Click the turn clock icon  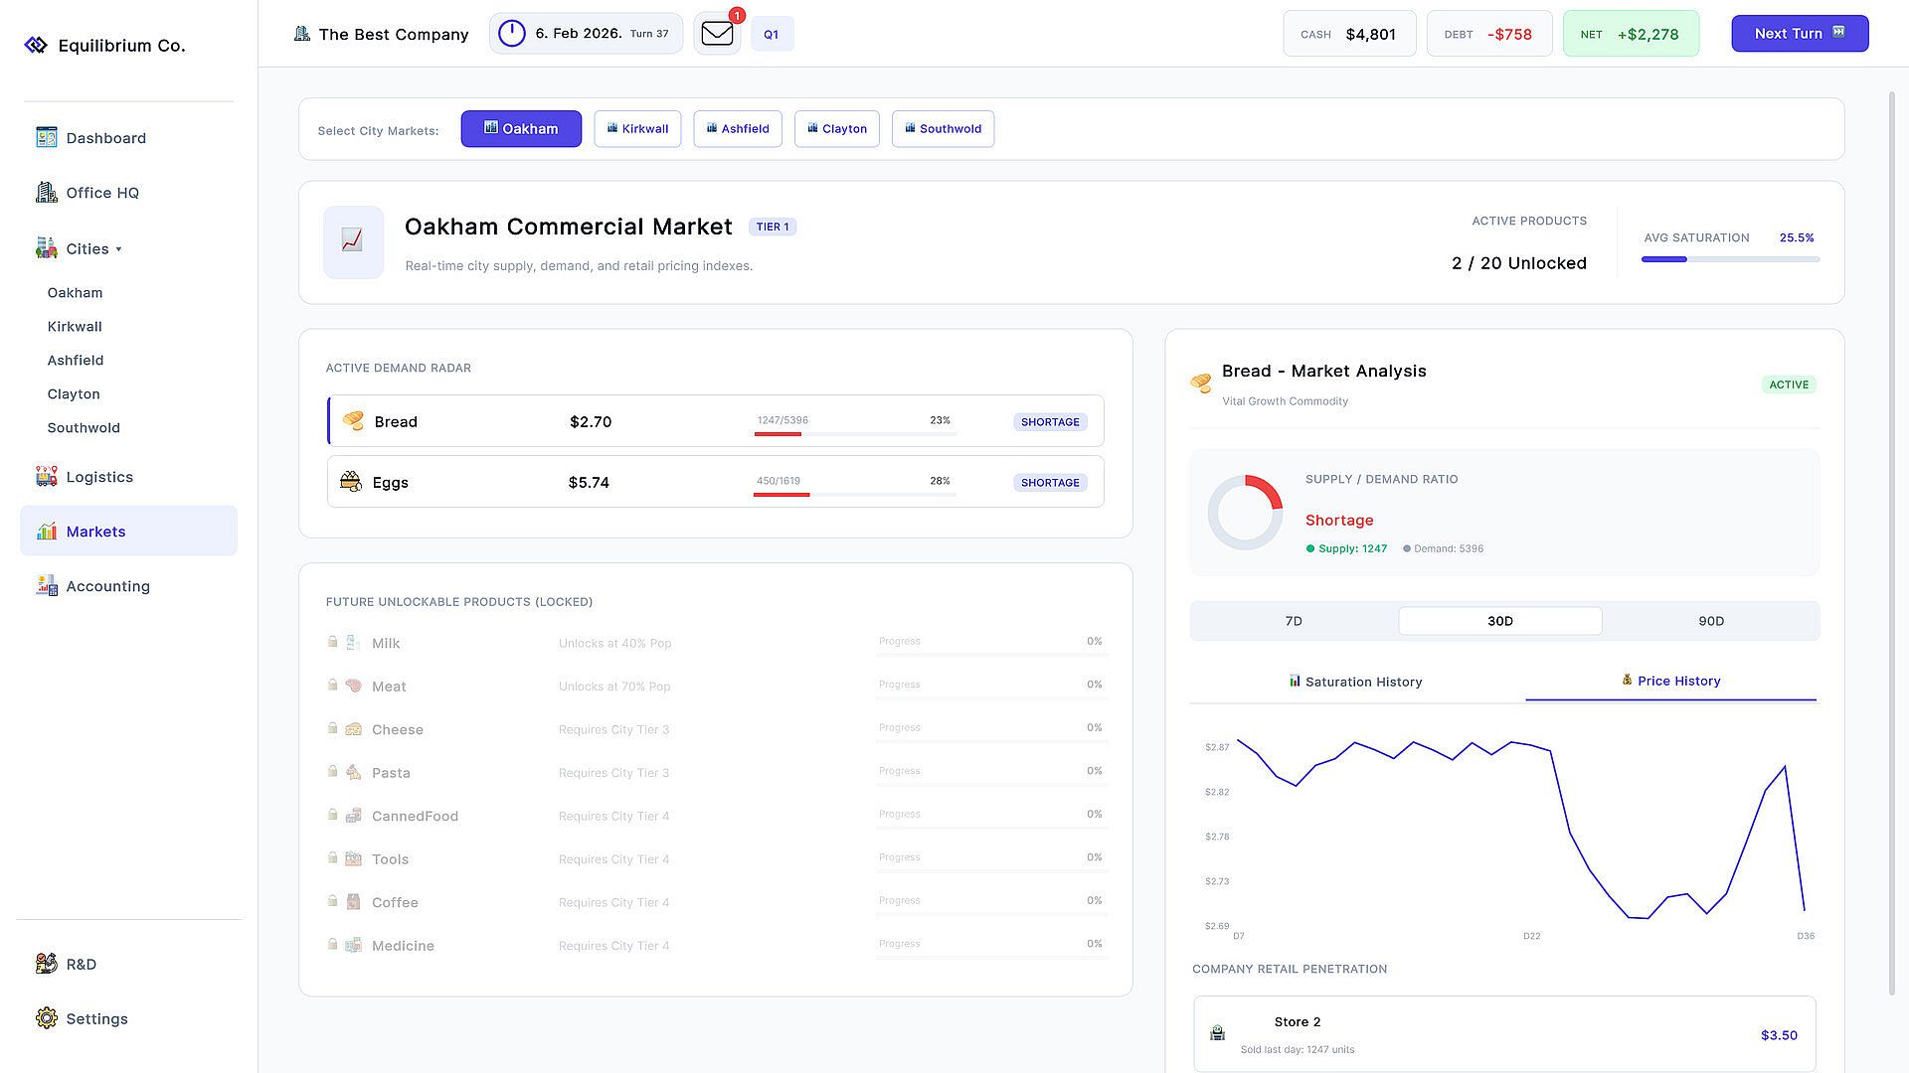[511, 33]
